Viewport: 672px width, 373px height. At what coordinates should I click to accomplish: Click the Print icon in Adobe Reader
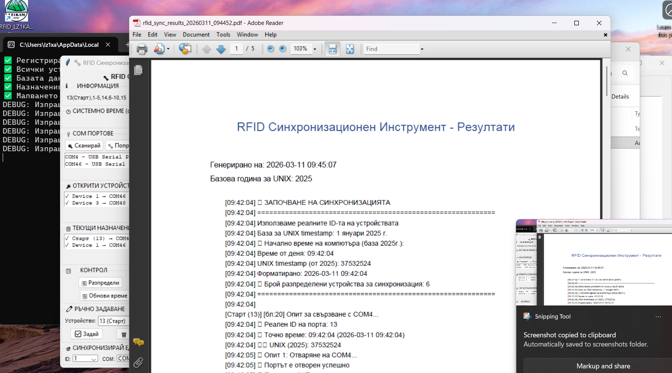coord(142,49)
